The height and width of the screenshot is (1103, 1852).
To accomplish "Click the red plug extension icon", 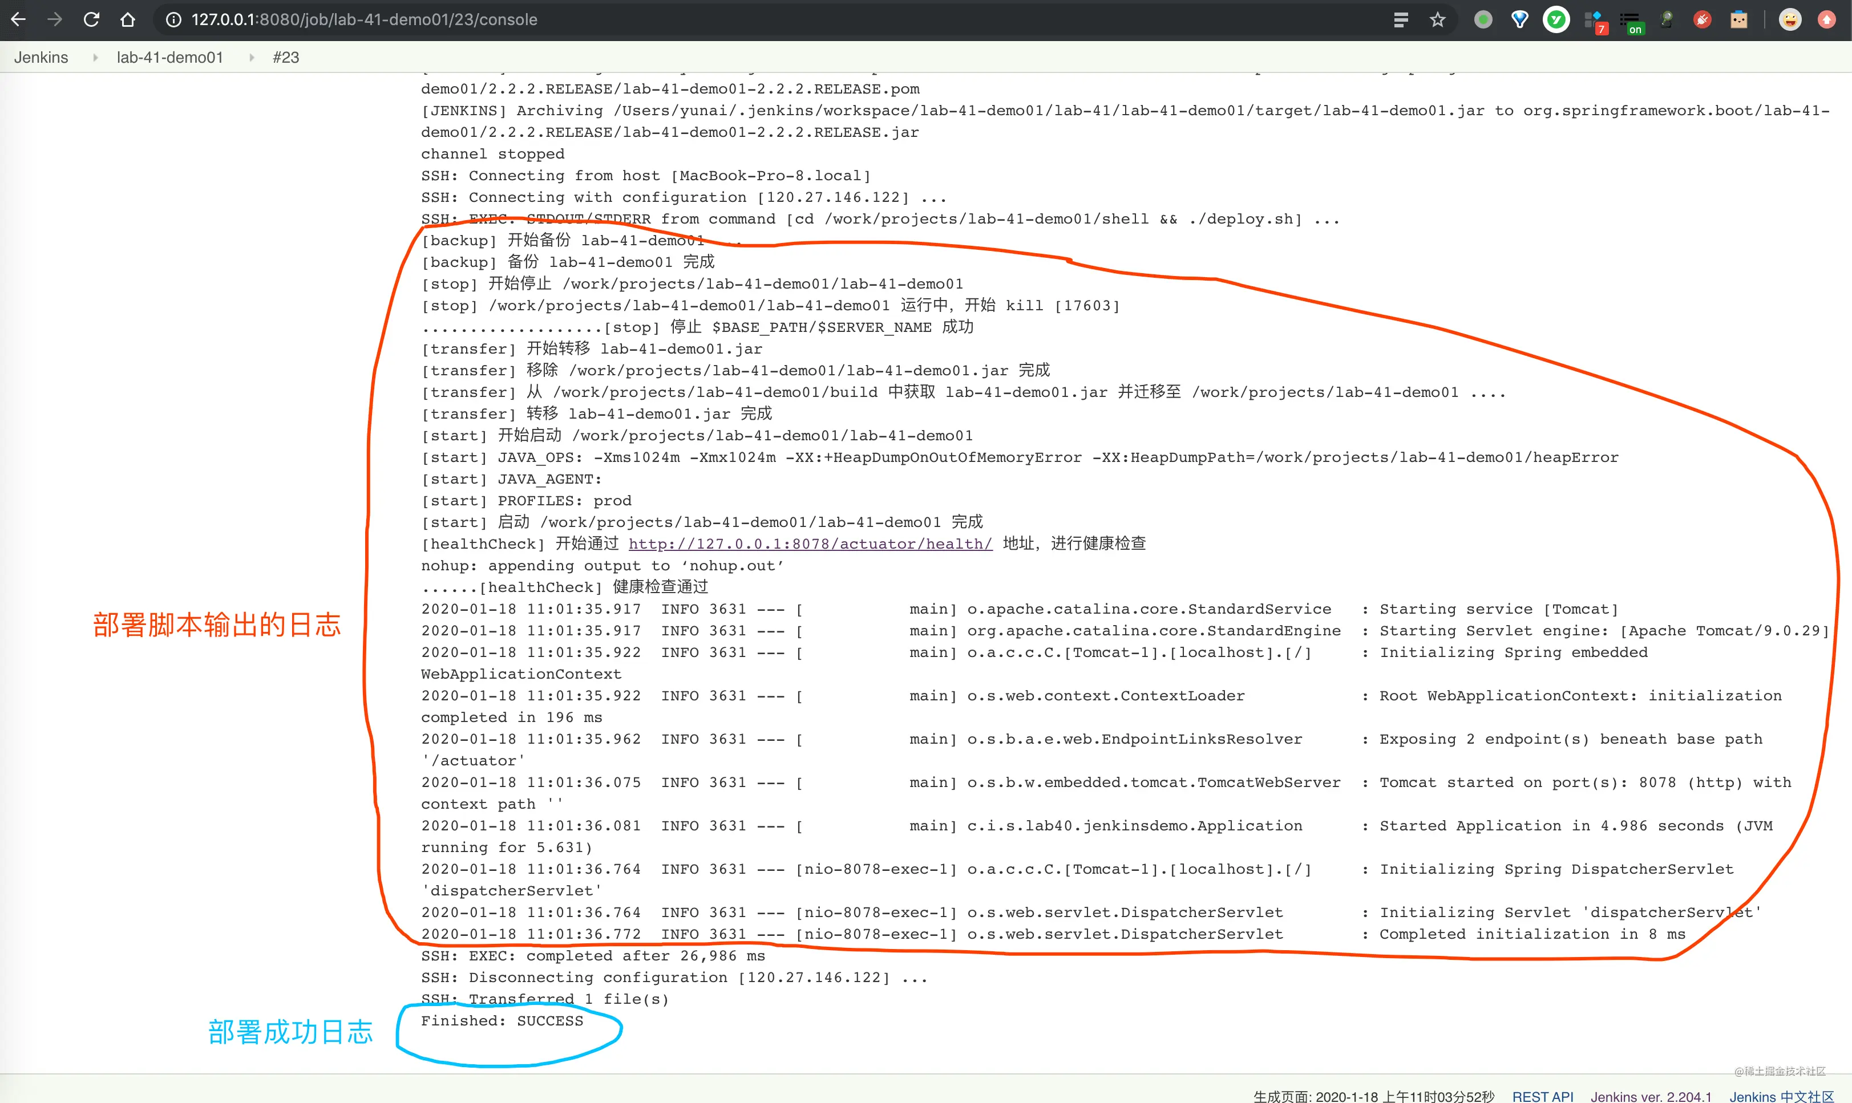I will pos(1703,19).
